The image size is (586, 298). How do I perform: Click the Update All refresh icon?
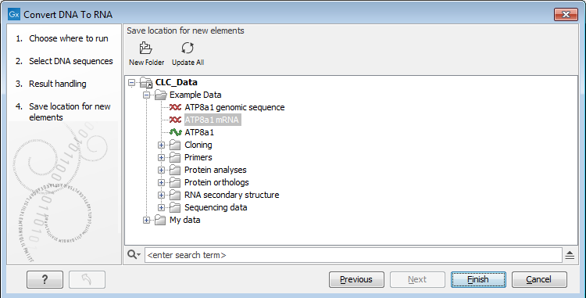[x=188, y=48]
